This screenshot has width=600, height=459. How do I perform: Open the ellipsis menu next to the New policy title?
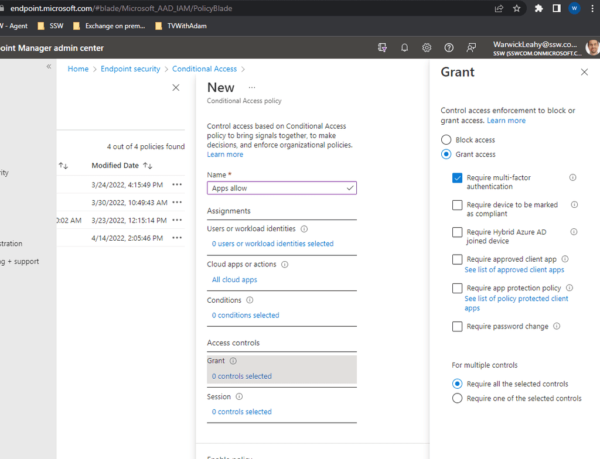coord(251,87)
